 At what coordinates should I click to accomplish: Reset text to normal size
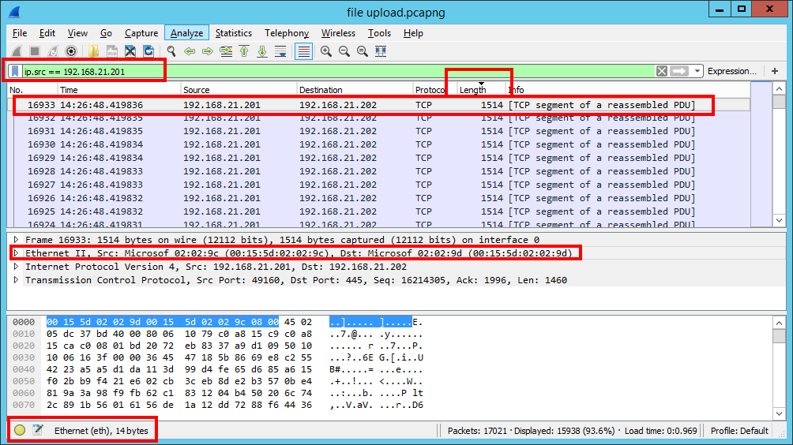tap(363, 51)
